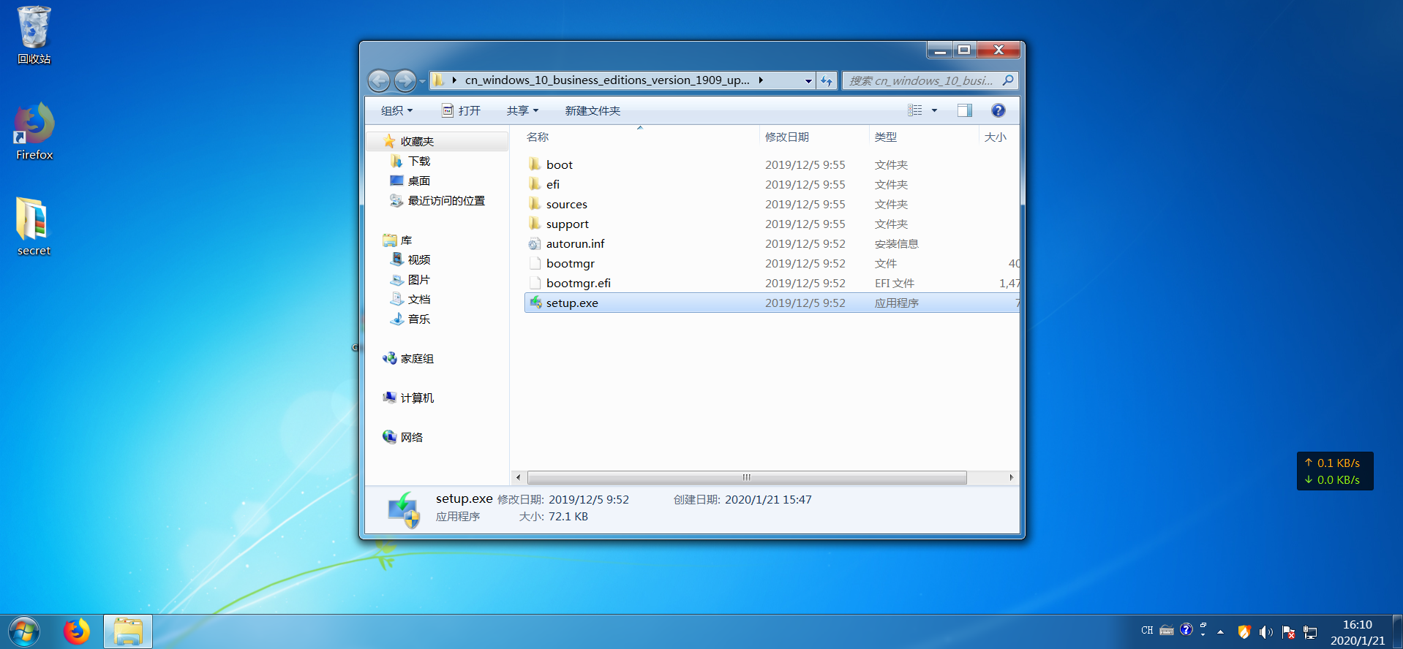Open the 组织 dropdown menu
This screenshot has width=1403, height=649.
(396, 110)
